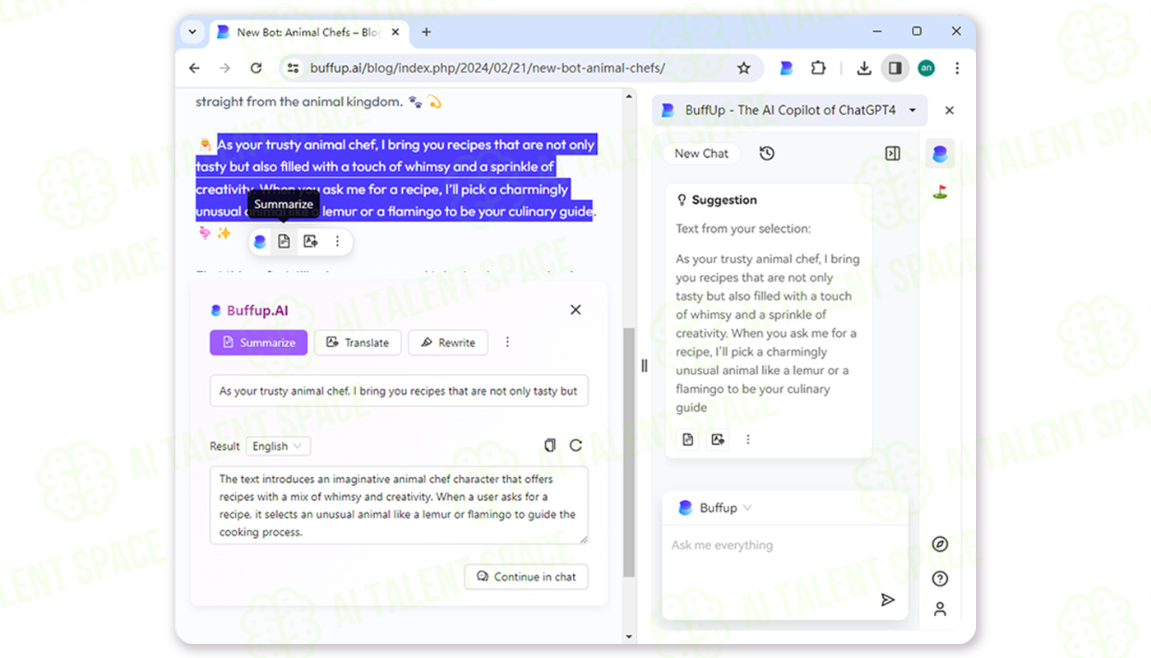Open more options in selection toolbar
Image resolution: width=1151 pixels, height=658 pixels.
337,242
